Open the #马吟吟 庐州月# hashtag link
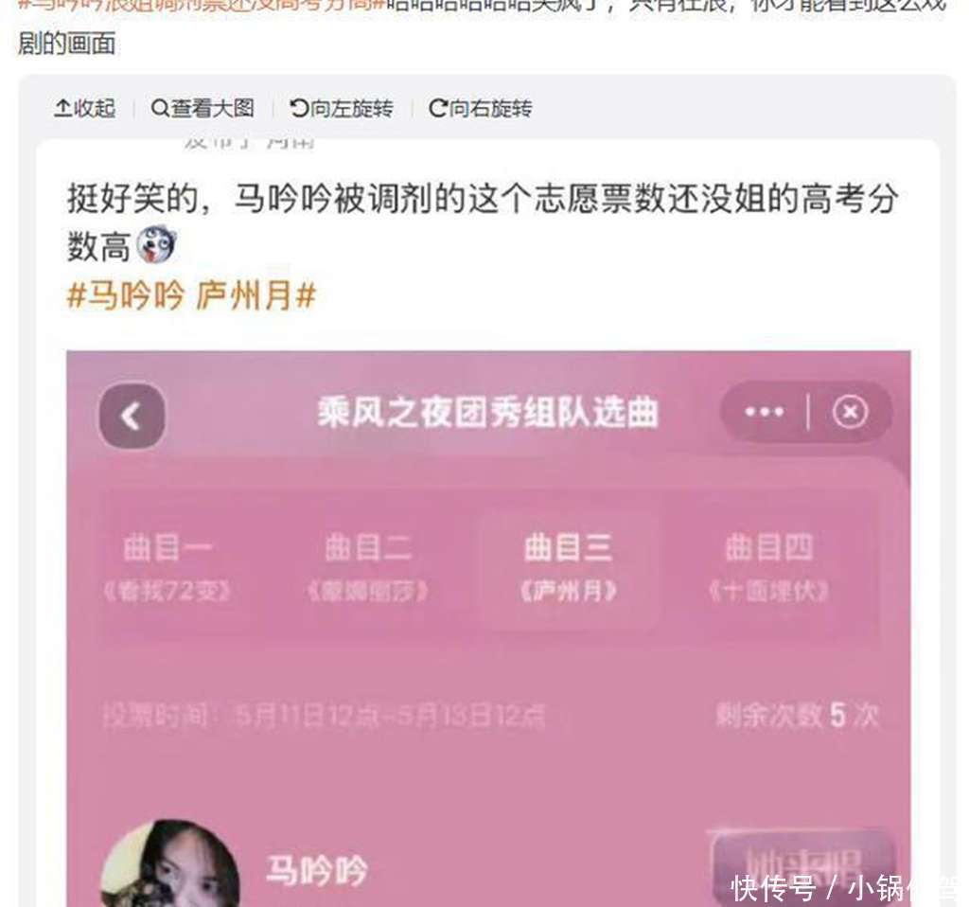969x907 pixels. 191,294
